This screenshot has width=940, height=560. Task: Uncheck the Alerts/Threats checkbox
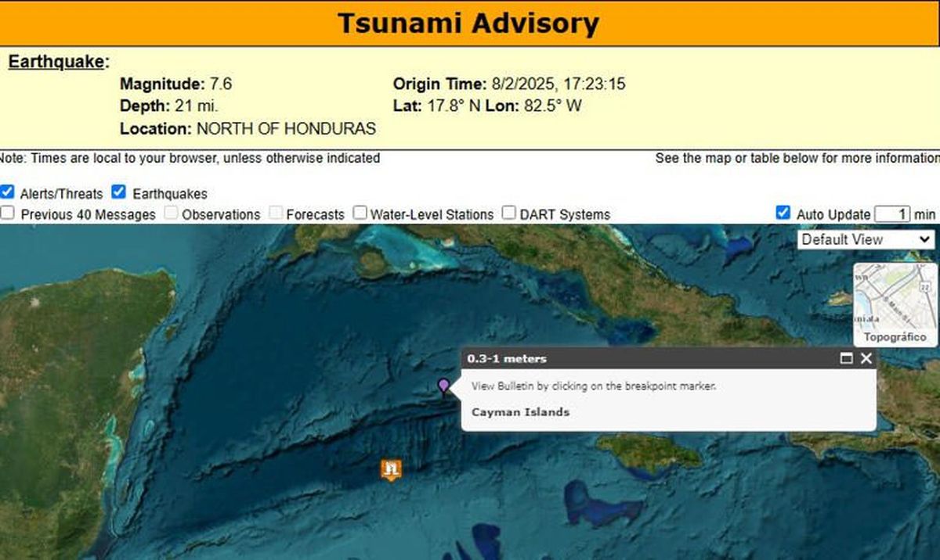[8, 191]
